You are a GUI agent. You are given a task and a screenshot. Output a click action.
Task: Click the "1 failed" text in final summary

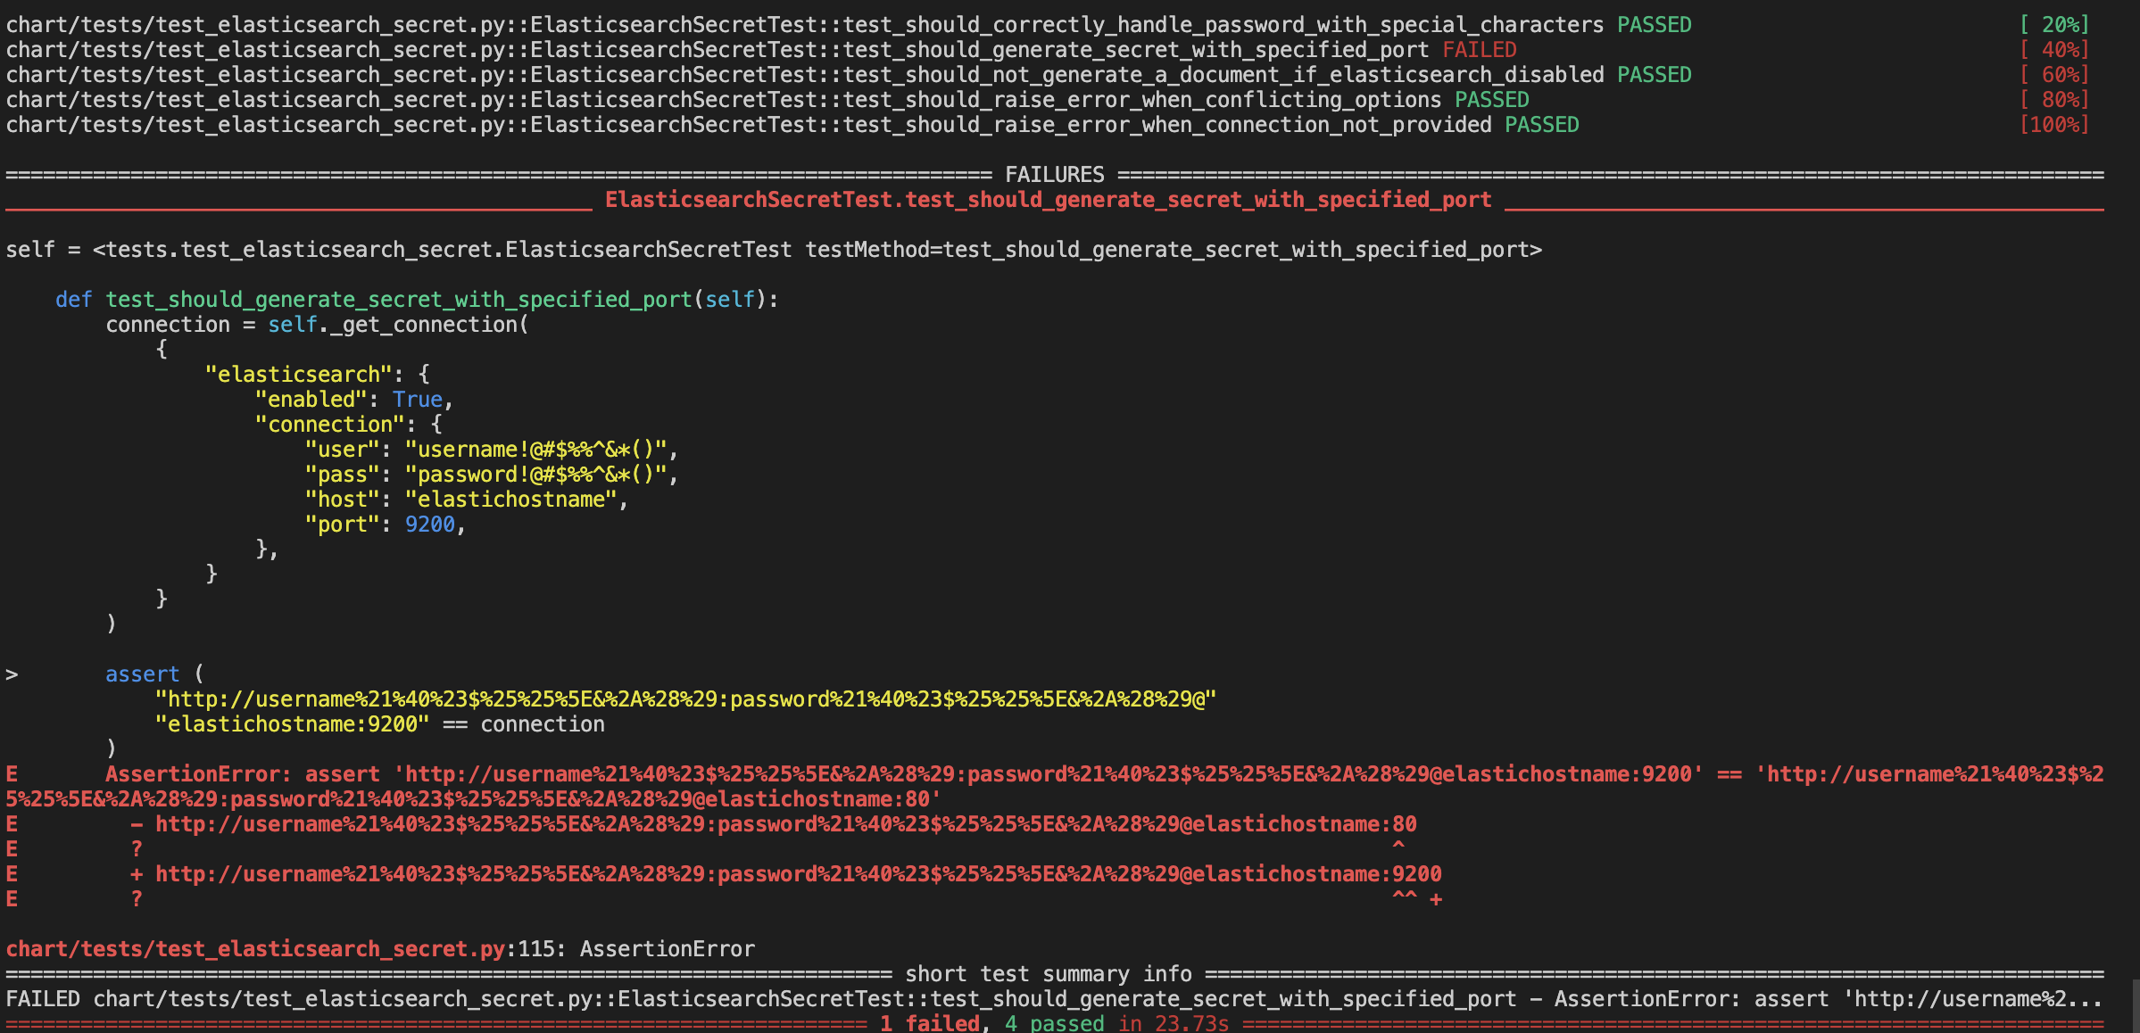click(x=929, y=1023)
